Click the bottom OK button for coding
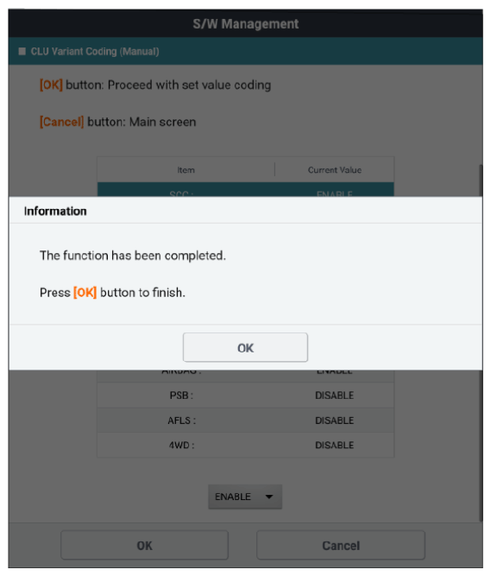This screenshot has width=491, height=576. pos(144,545)
